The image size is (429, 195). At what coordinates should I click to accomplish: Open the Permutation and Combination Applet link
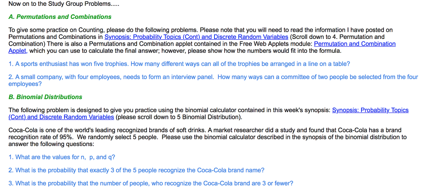pos(354,44)
